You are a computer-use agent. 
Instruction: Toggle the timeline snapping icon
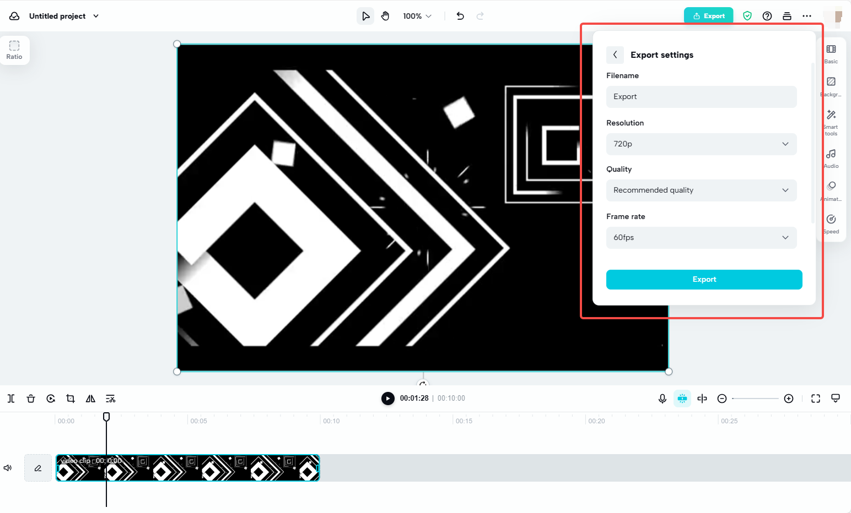(x=682, y=399)
